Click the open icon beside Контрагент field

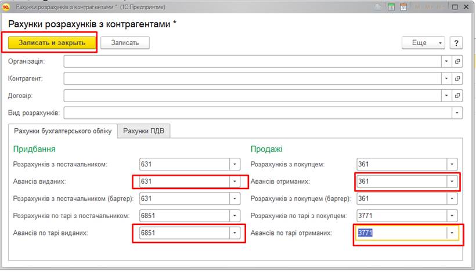click(457, 78)
